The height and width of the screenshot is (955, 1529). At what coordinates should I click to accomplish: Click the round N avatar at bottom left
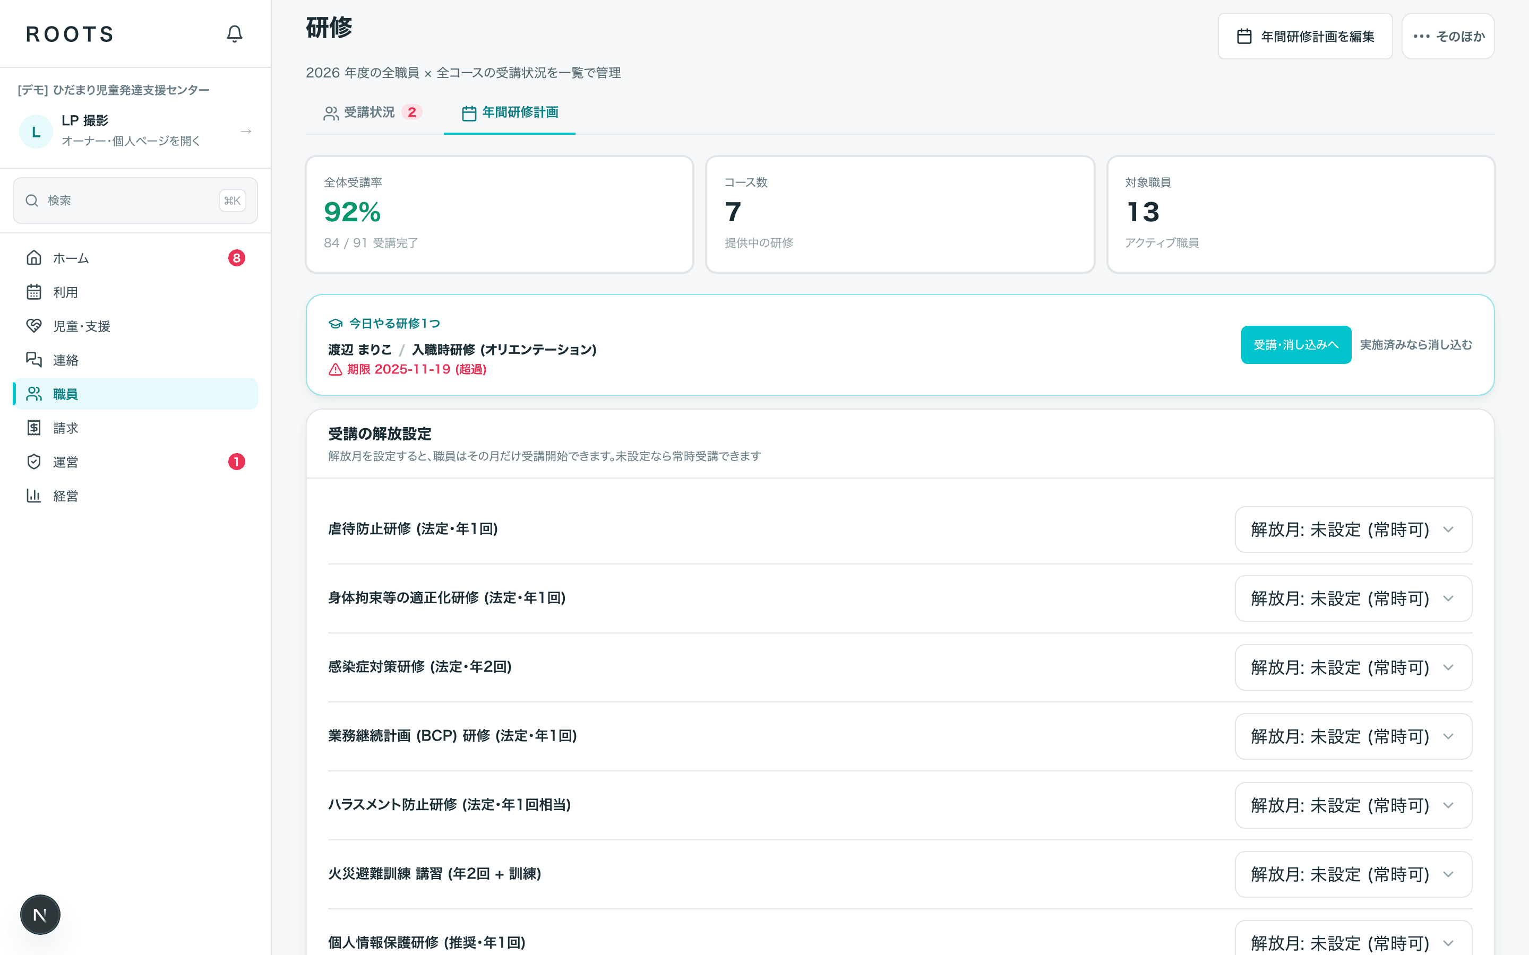(x=40, y=915)
